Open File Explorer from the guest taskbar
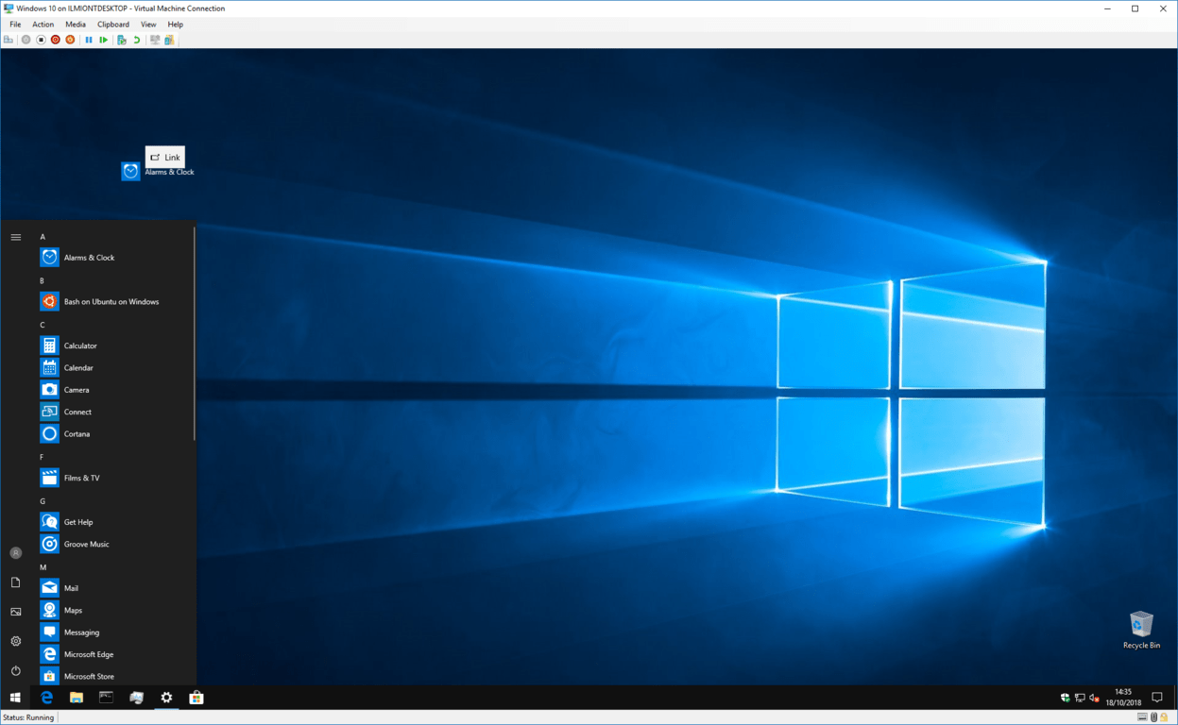Viewport: 1178px width, 725px height. [x=77, y=698]
